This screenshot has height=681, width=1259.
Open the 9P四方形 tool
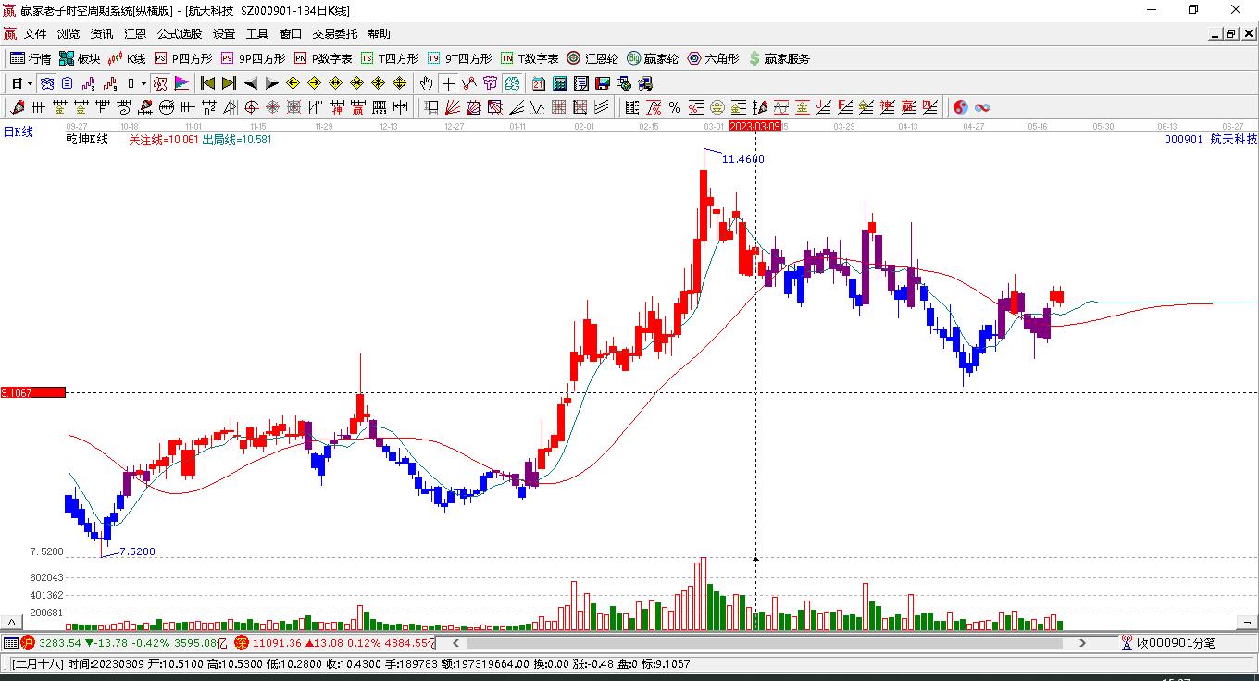click(x=253, y=58)
